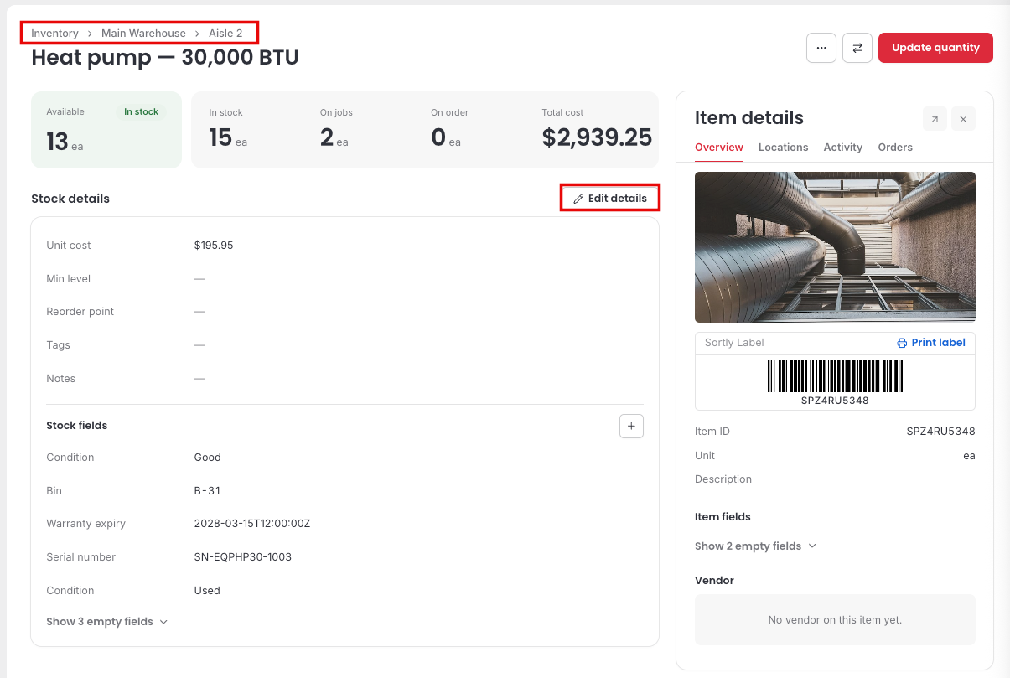Open the Activity tab
Viewport: 1010px width, 678px height.
(843, 148)
